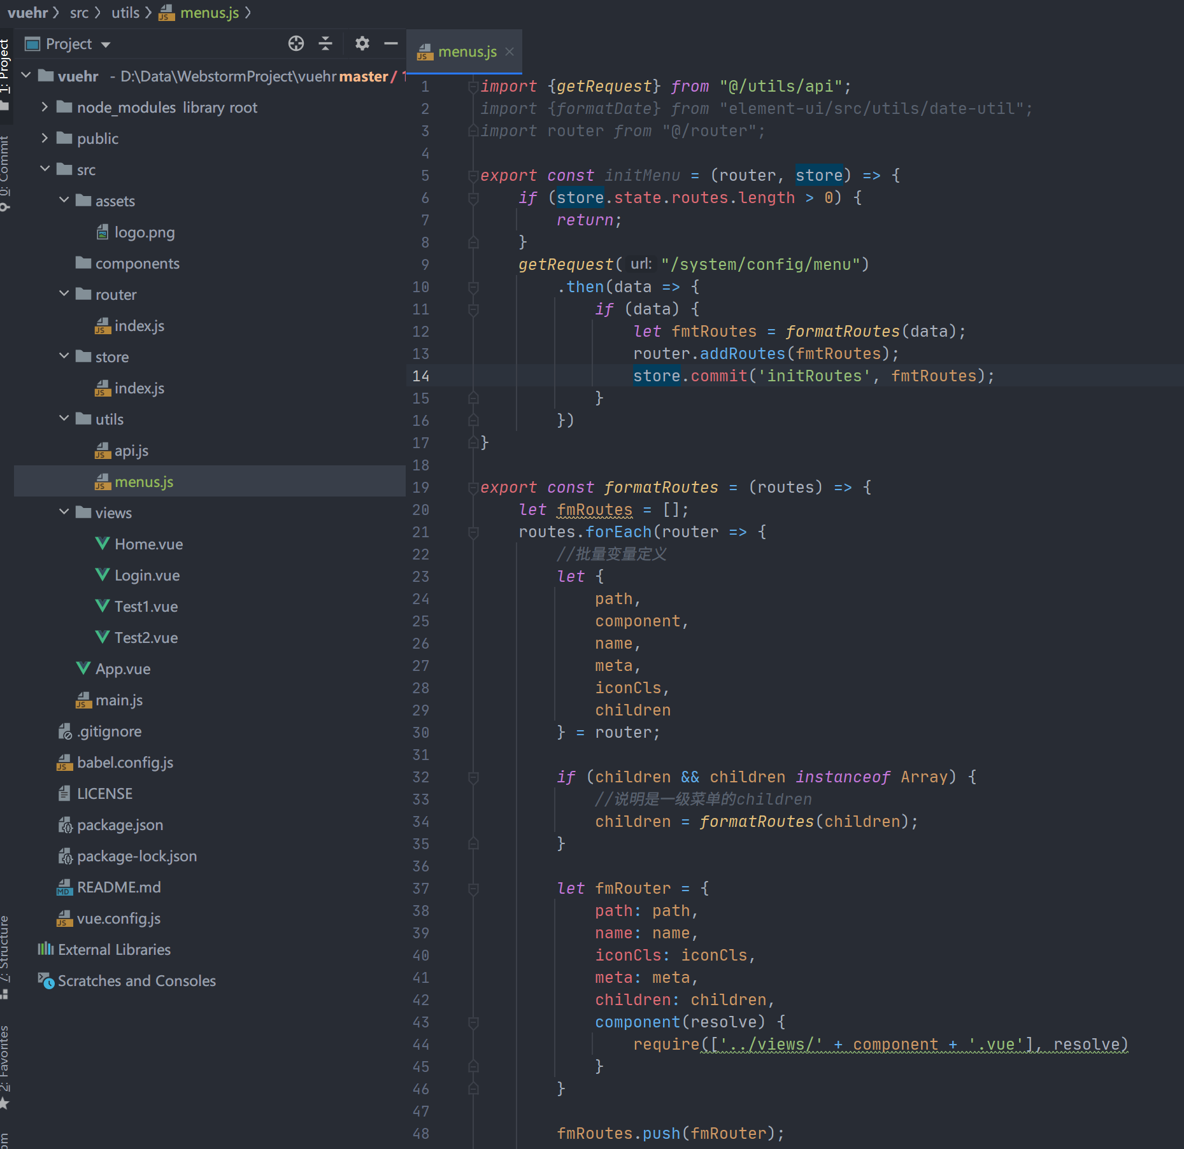Expand the node_modules folder
Viewport: 1184px width, 1149px height.
click(x=45, y=107)
